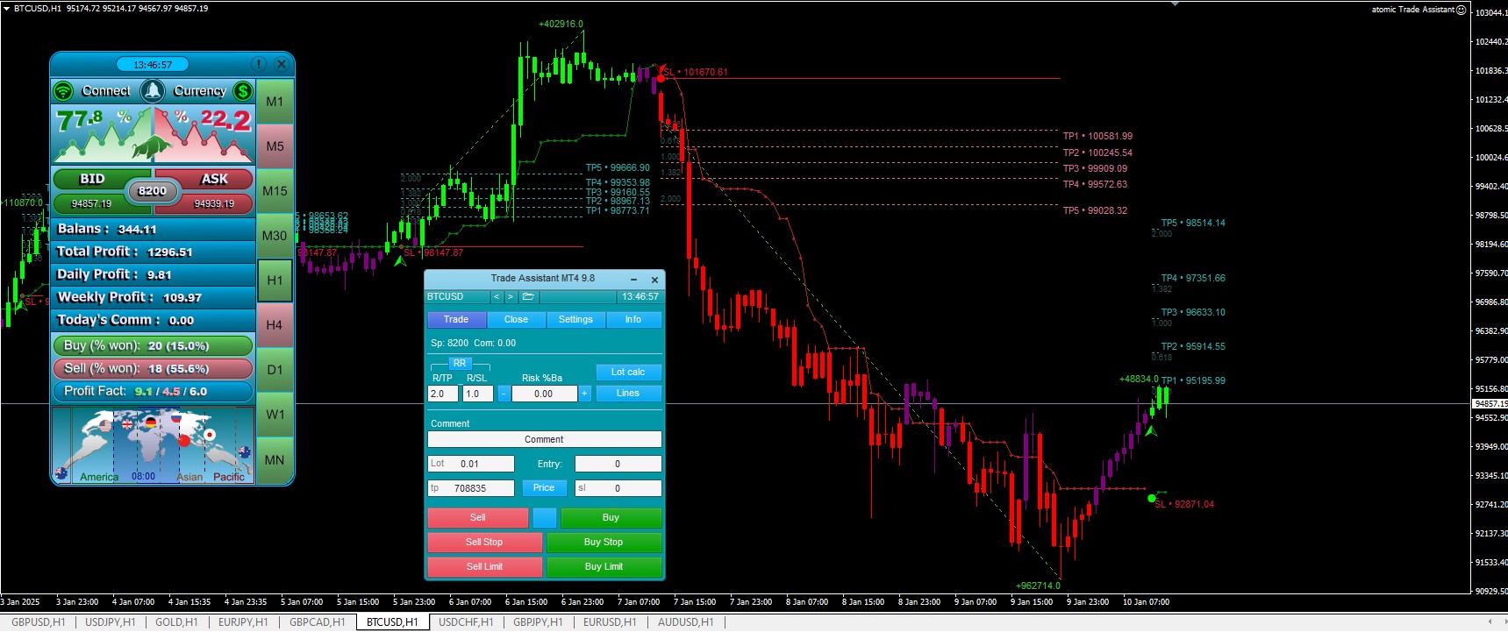
Task: Click the smiley icon beside atomic Trade Assistant
Action: [x=1462, y=10]
